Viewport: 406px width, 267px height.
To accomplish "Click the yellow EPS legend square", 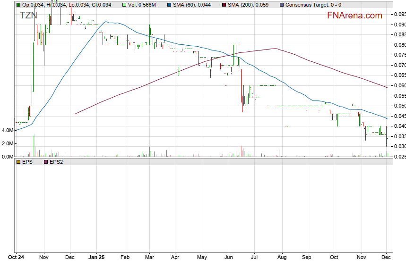I will 18,161.
